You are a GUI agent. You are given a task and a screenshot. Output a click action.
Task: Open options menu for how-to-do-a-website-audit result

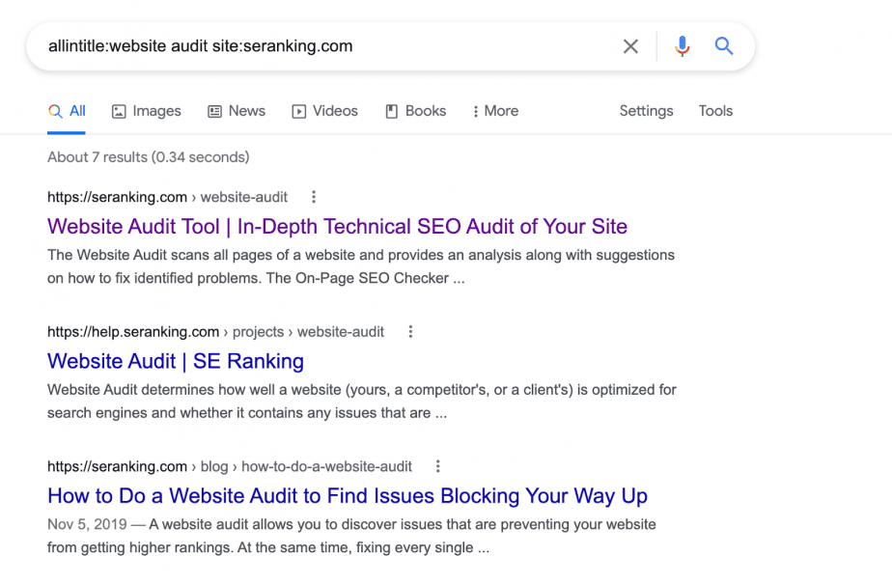pyautogui.click(x=437, y=466)
